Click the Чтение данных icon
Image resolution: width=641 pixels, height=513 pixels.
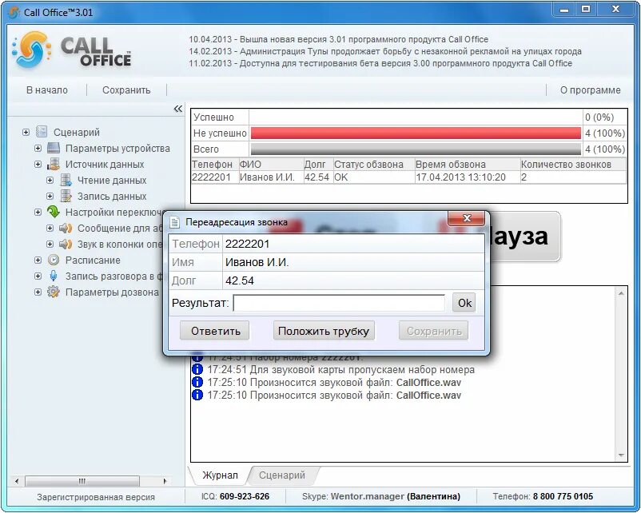(x=66, y=180)
